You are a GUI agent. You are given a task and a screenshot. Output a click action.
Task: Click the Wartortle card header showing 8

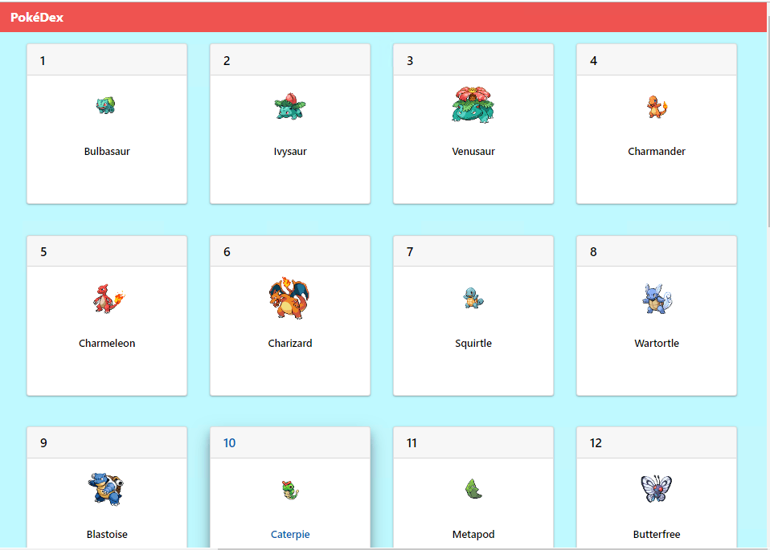[x=657, y=251]
